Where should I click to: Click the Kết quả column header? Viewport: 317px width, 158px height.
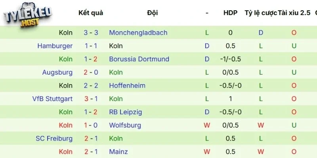pos(91,13)
